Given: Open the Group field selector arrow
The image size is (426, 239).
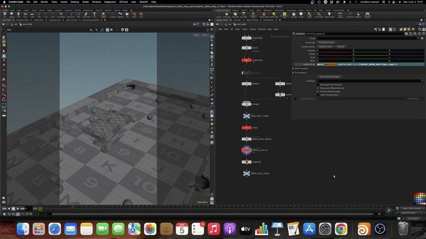Looking at the screenshot, I should click(422, 39).
